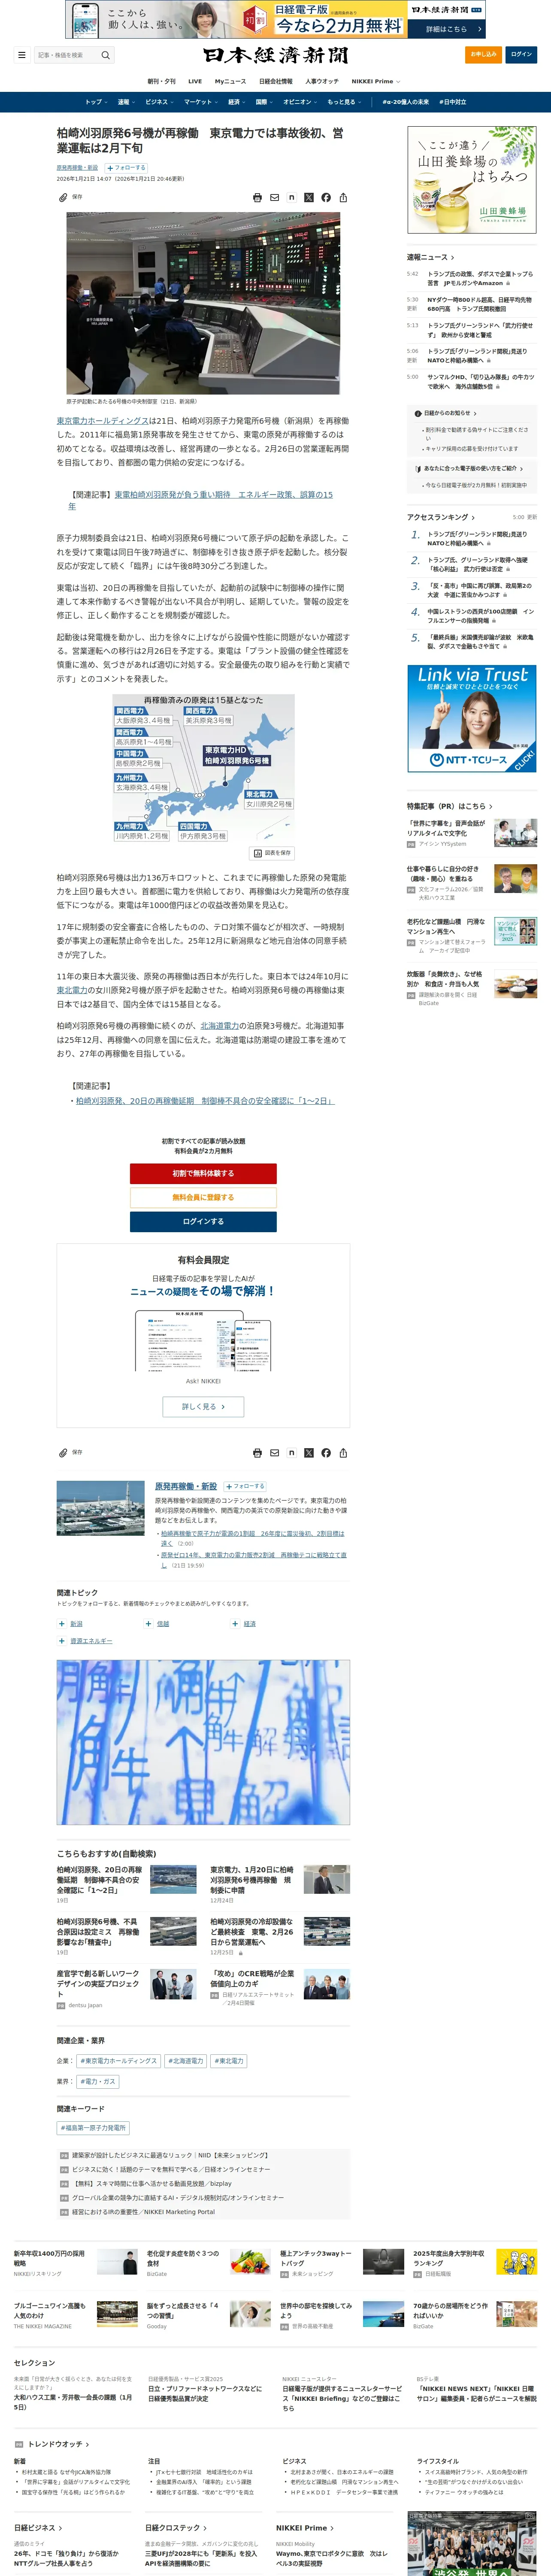Follow the 新潟 topic plus icon
Screen dimensions: 551x2576
(x=62, y=1624)
